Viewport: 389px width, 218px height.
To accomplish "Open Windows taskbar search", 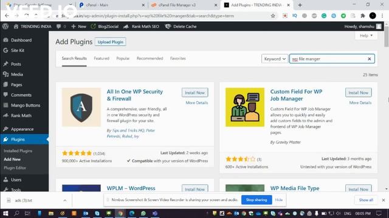I will [16, 213].
